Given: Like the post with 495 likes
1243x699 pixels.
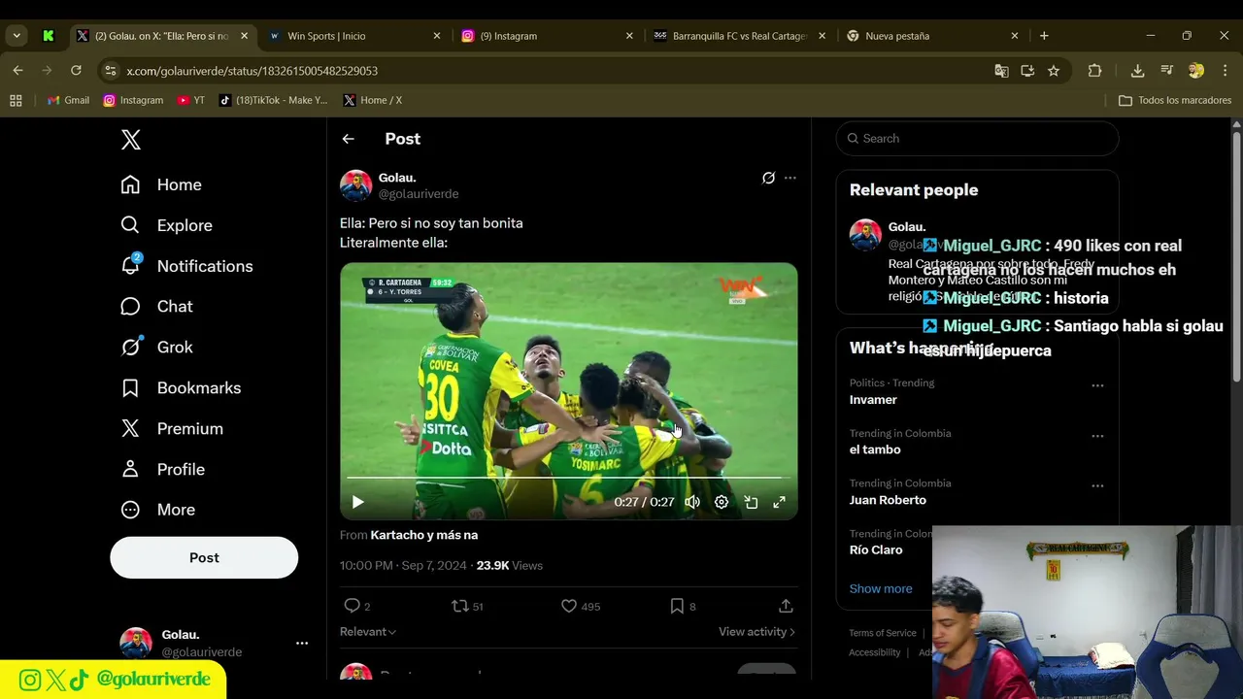Looking at the screenshot, I should [x=580, y=606].
